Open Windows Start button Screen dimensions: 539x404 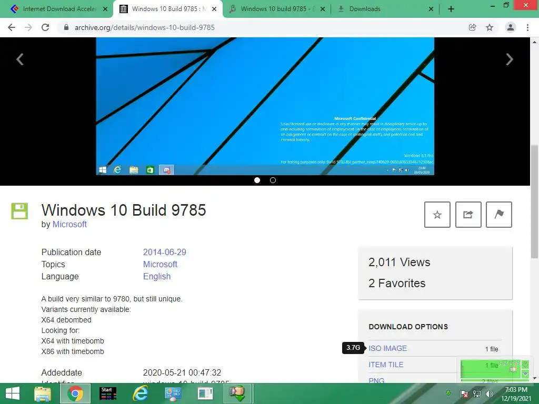(13, 393)
